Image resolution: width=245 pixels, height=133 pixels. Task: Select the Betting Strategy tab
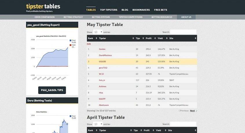(73, 17)
